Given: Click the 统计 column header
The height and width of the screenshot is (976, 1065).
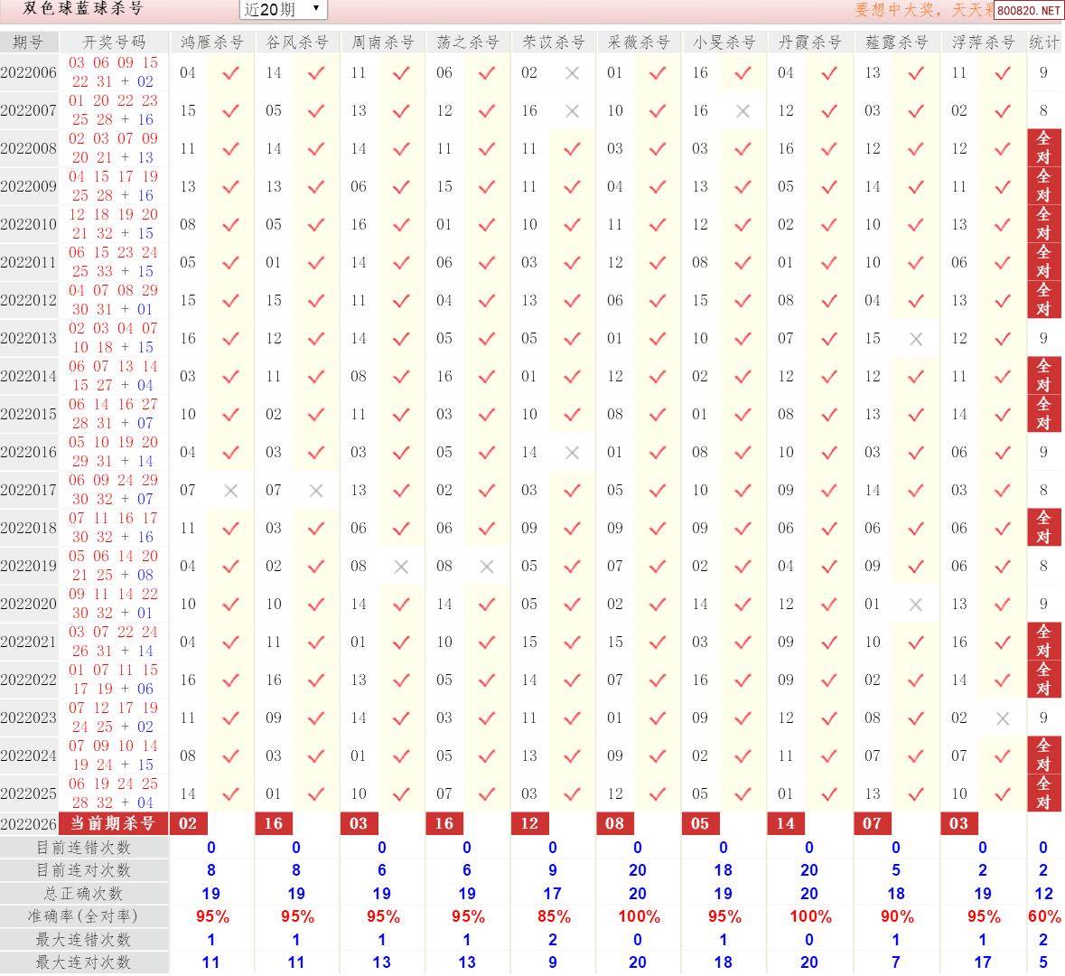Looking at the screenshot, I should coord(1044,42).
